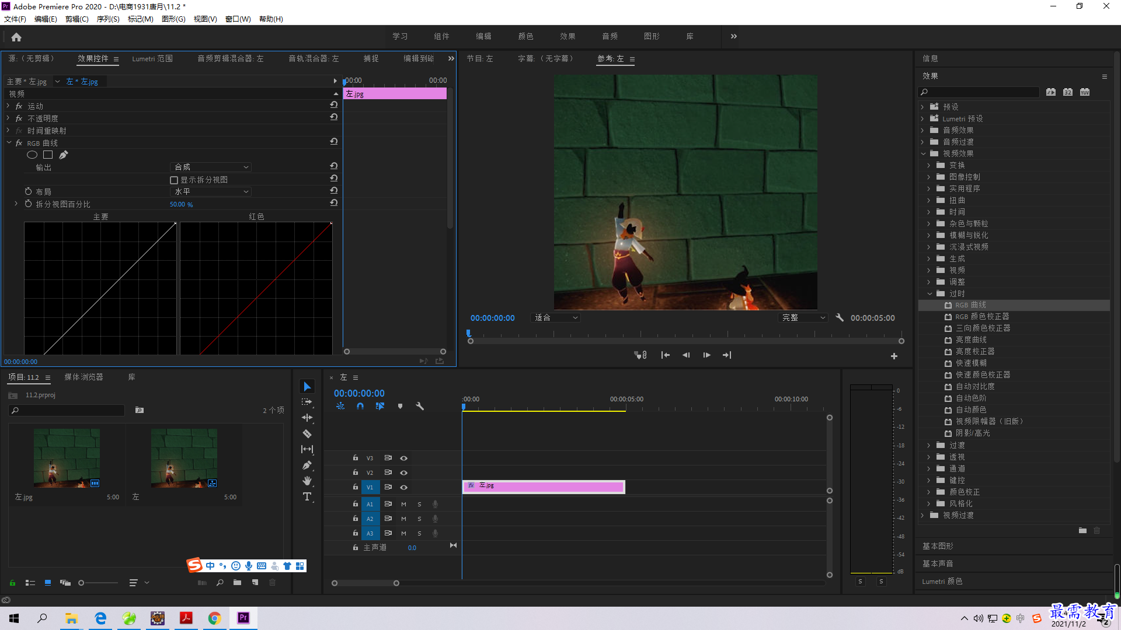Toggle lock on track V1
The image size is (1121, 630).
(x=355, y=487)
